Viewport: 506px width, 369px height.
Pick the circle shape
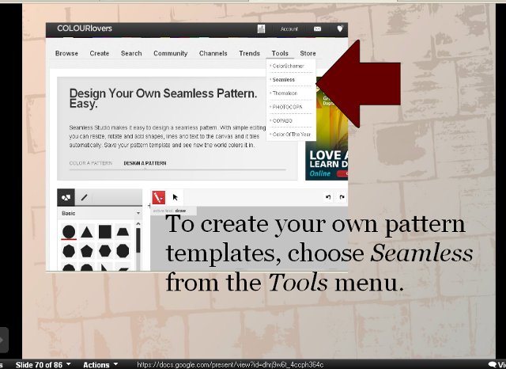69,232
